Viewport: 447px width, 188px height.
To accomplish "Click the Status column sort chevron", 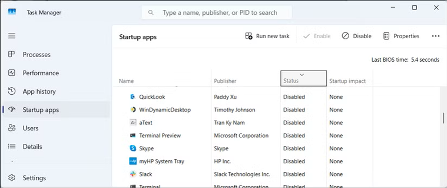I will 302,75.
